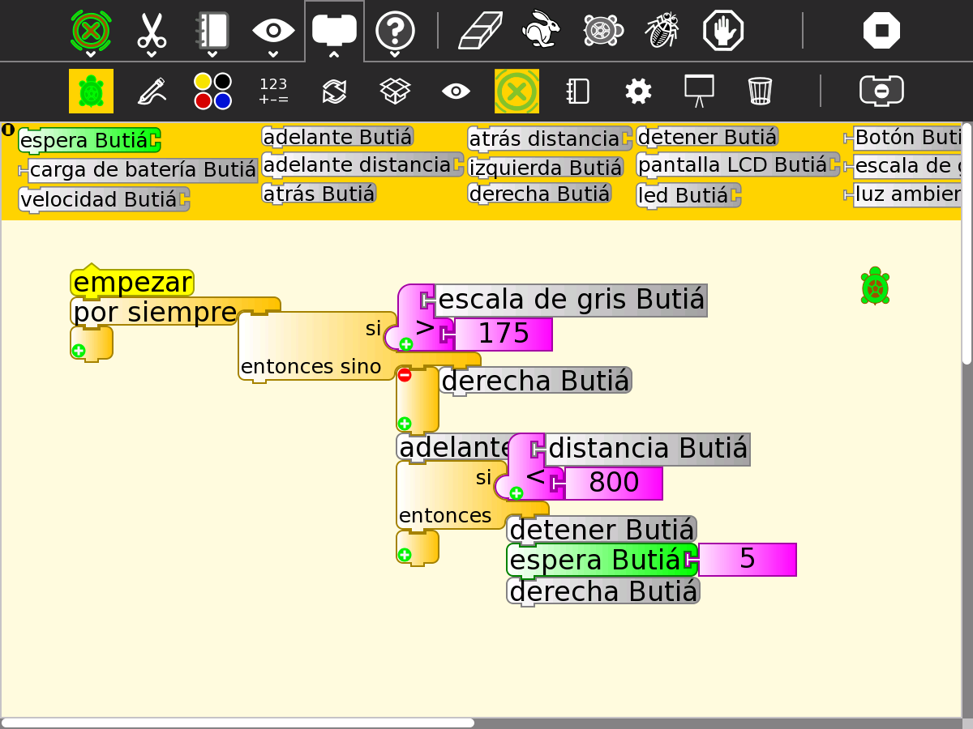This screenshot has height=729, width=973.
Task: Click the horizontal scrollbar at bottom
Action: click(x=238, y=723)
